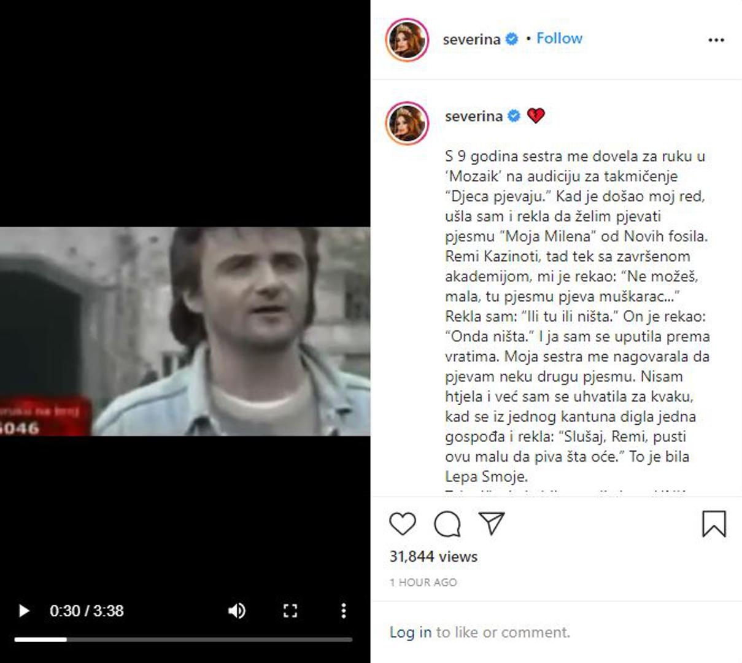Image resolution: width=742 pixels, height=663 pixels.
Task: Open video player more options
Action: click(x=344, y=611)
